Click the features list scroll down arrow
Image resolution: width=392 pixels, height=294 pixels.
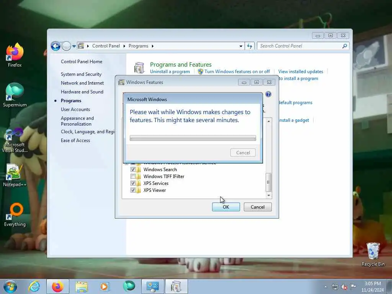(x=268, y=195)
